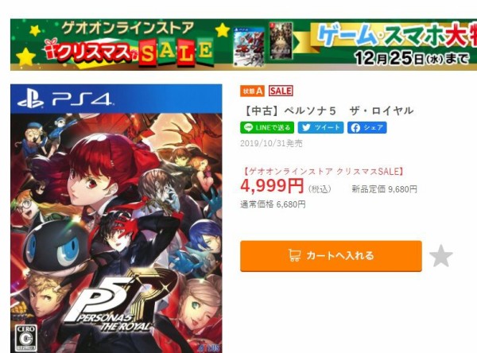Image resolution: width=477 pixels, height=353 pixels.
Task: Open the Persona 5 Royal cover image
Action: tap(116, 219)
